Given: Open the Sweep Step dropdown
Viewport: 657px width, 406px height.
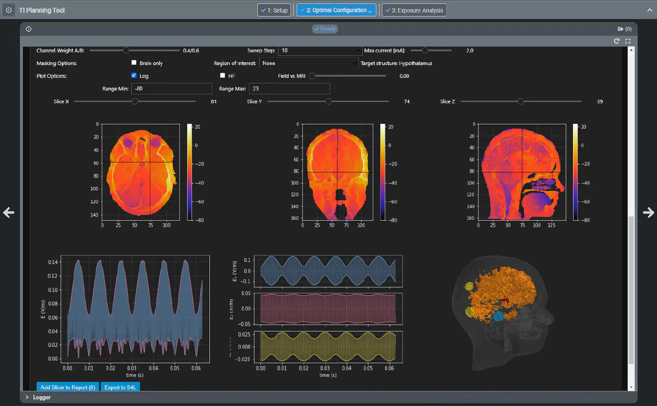Looking at the screenshot, I should pyautogui.click(x=320, y=51).
